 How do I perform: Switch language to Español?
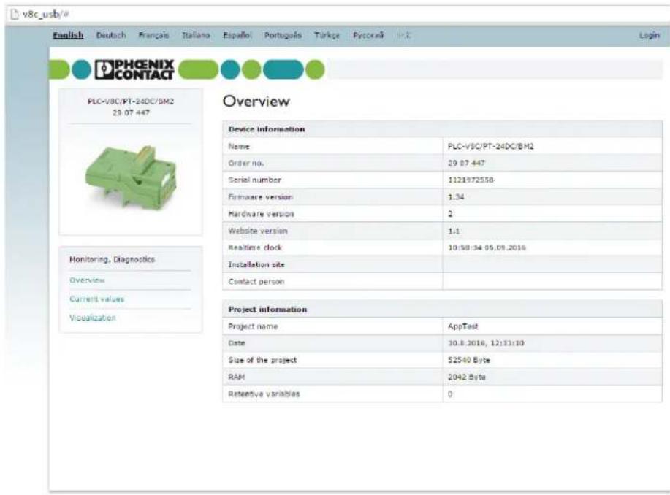[x=237, y=35]
